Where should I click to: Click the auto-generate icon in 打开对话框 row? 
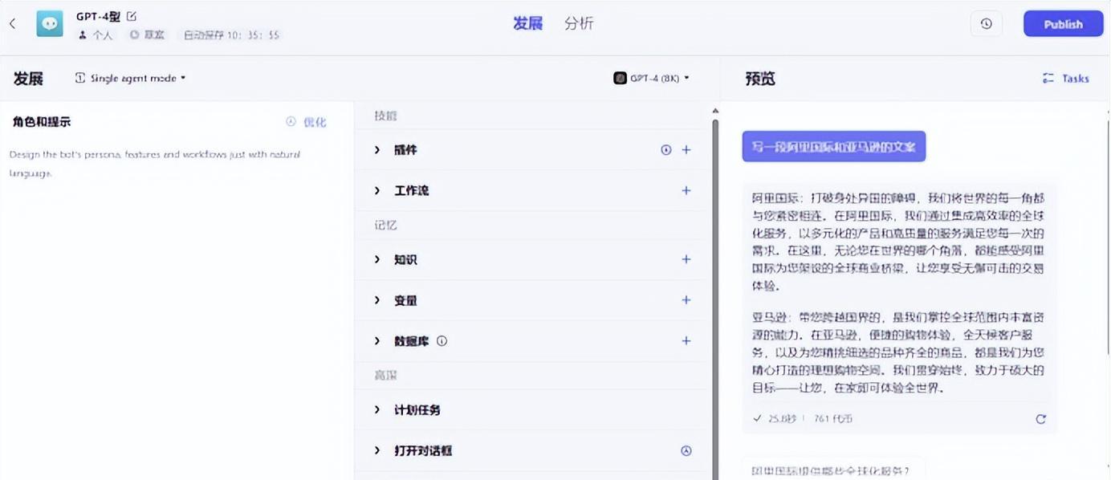click(686, 451)
